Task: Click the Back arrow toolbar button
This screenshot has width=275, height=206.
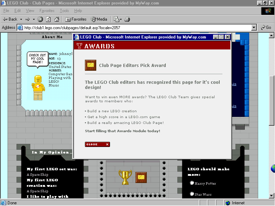Action: click(x=10, y=19)
